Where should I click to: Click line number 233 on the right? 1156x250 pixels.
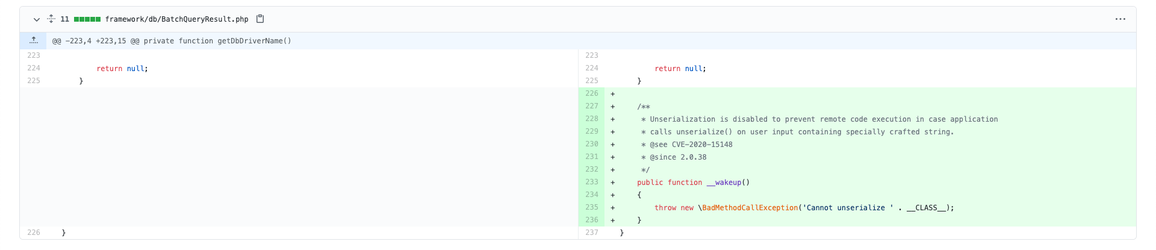coord(591,182)
